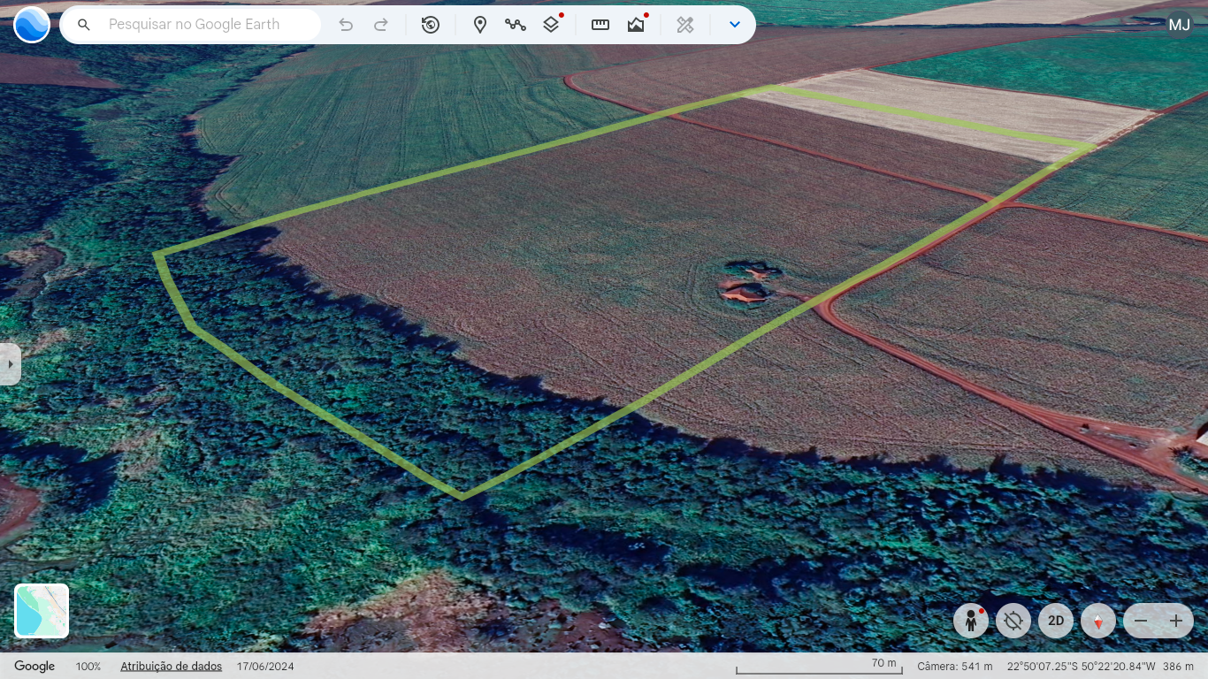Viewport: 1208px width, 679px height.
Task: Click the crossed ruler and pencil tool
Action: pyautogui.click(x=685, y=25)
